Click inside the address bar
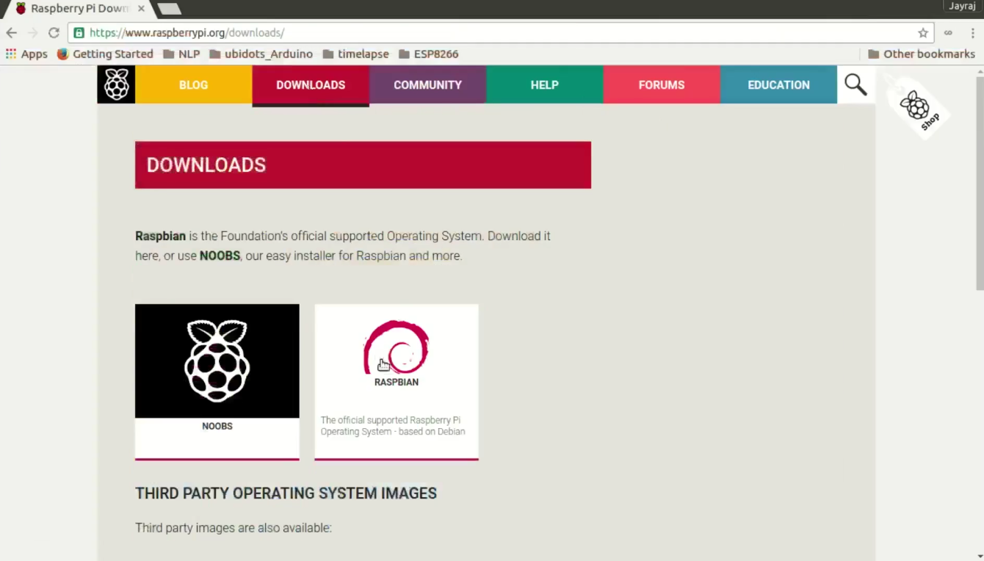The width and height of the screenshot is (984, 561). point(294,32)
